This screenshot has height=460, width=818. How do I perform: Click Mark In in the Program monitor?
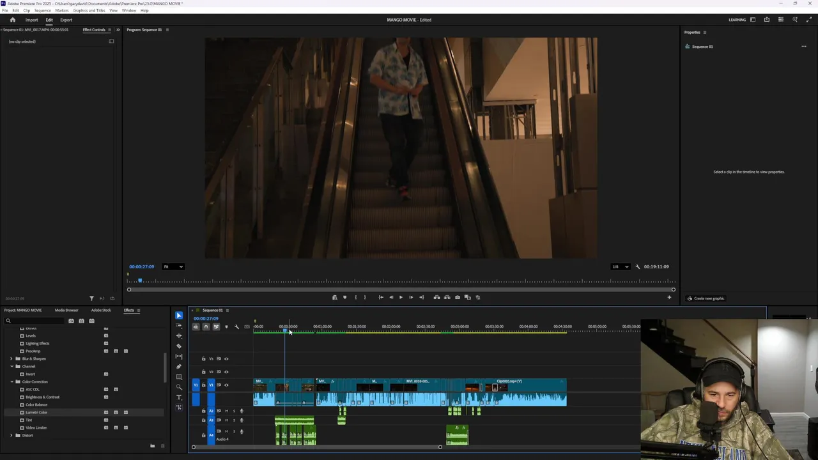[355, 297]
